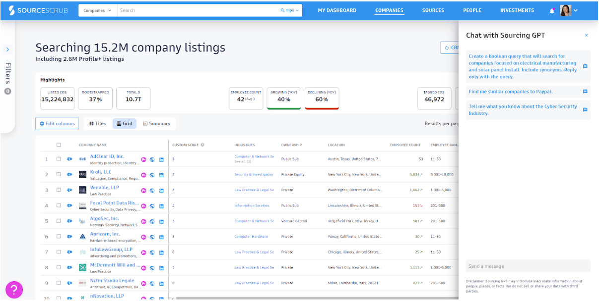599x301 pixels.
Task: Click the Custom Score help icon
Action: (x=202, y=145)
